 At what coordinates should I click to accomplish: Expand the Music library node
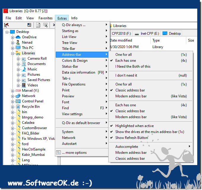coord(18,69)
